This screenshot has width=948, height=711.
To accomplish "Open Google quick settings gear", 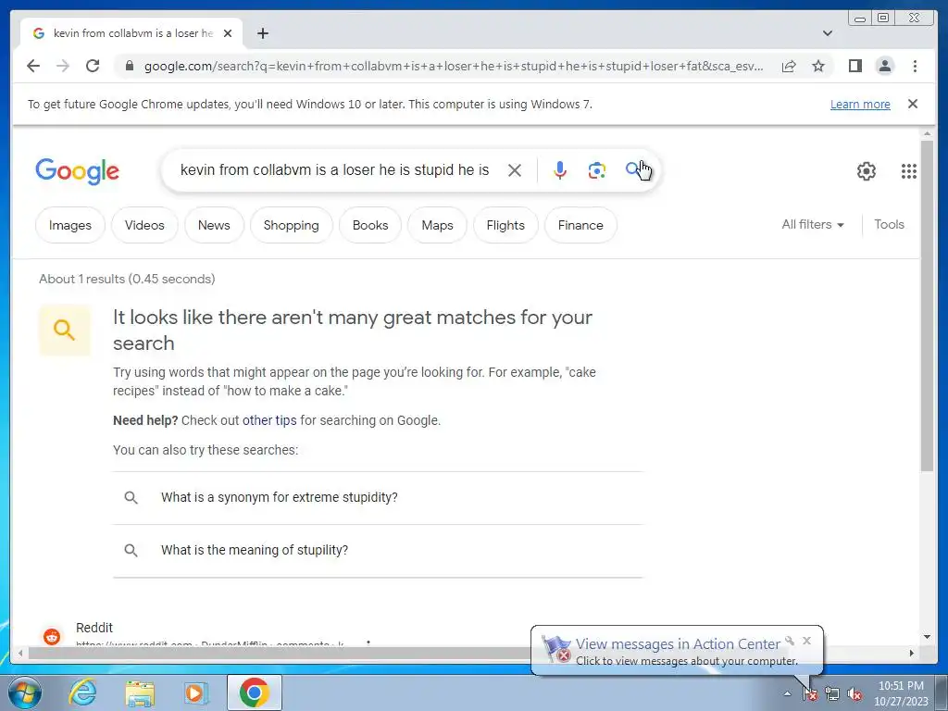I will tap(867, 171).
